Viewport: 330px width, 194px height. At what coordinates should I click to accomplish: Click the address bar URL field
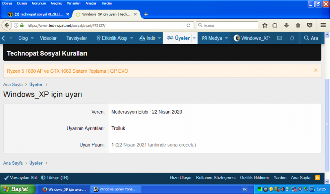pyautogui.click(x=104, y=25)
